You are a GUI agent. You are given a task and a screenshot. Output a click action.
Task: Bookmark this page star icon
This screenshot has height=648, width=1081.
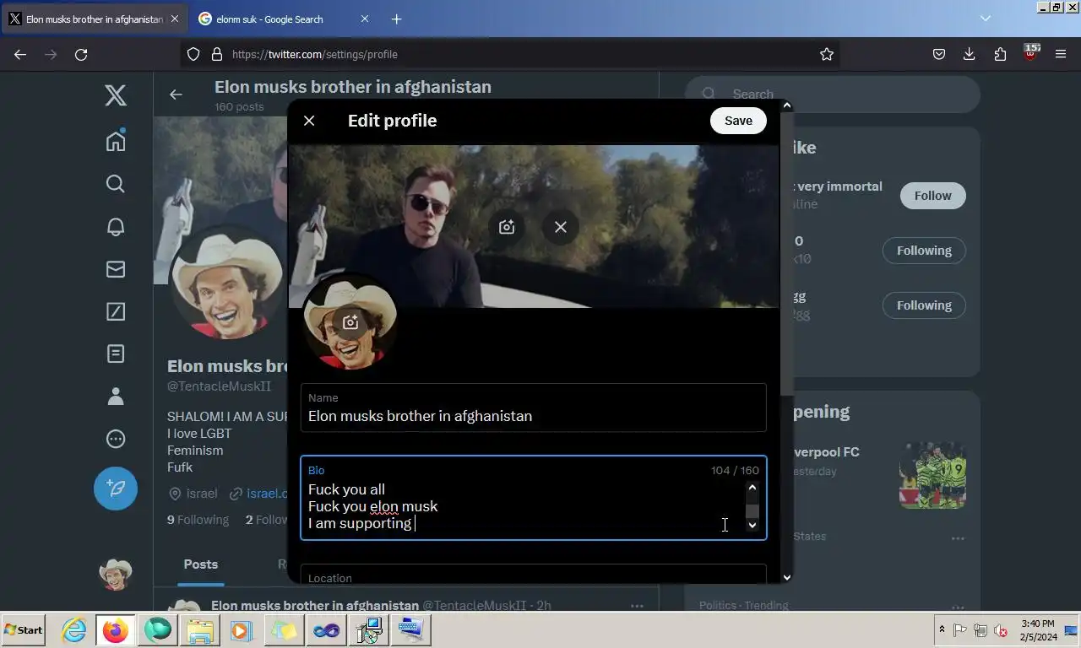827,54
